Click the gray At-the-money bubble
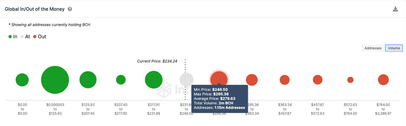The image size is (406, 126). [187, 79]
